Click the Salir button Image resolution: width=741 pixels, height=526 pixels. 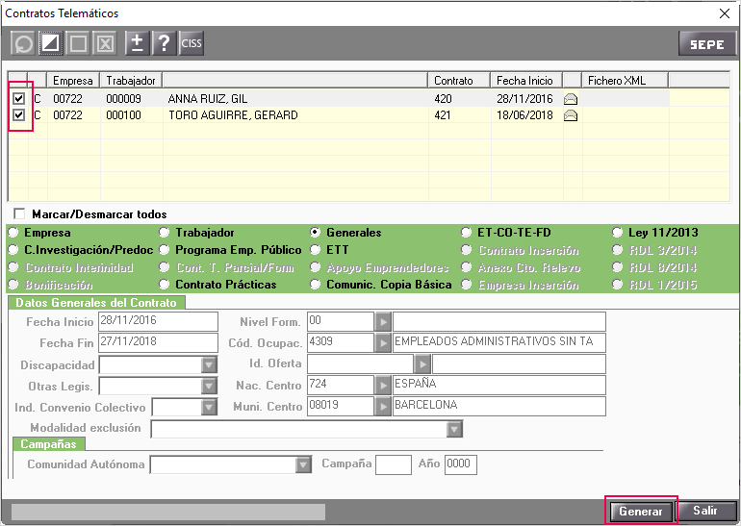coord(705,511)
